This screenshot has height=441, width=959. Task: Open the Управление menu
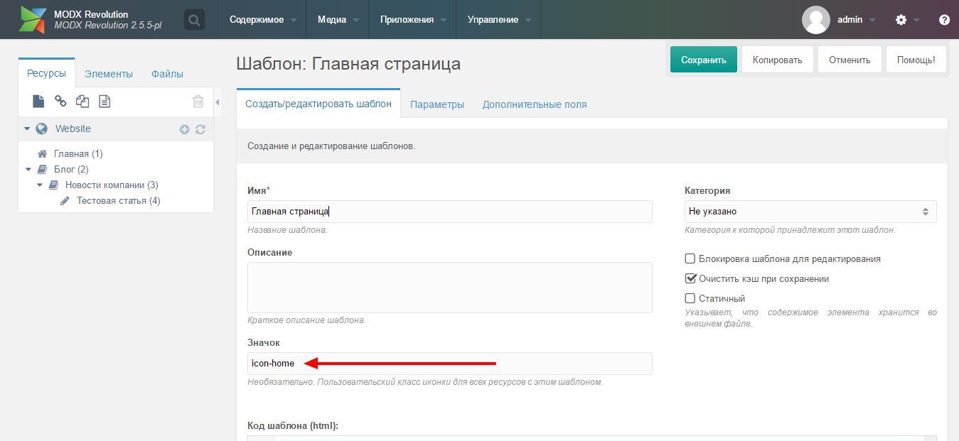pos(498,20)
